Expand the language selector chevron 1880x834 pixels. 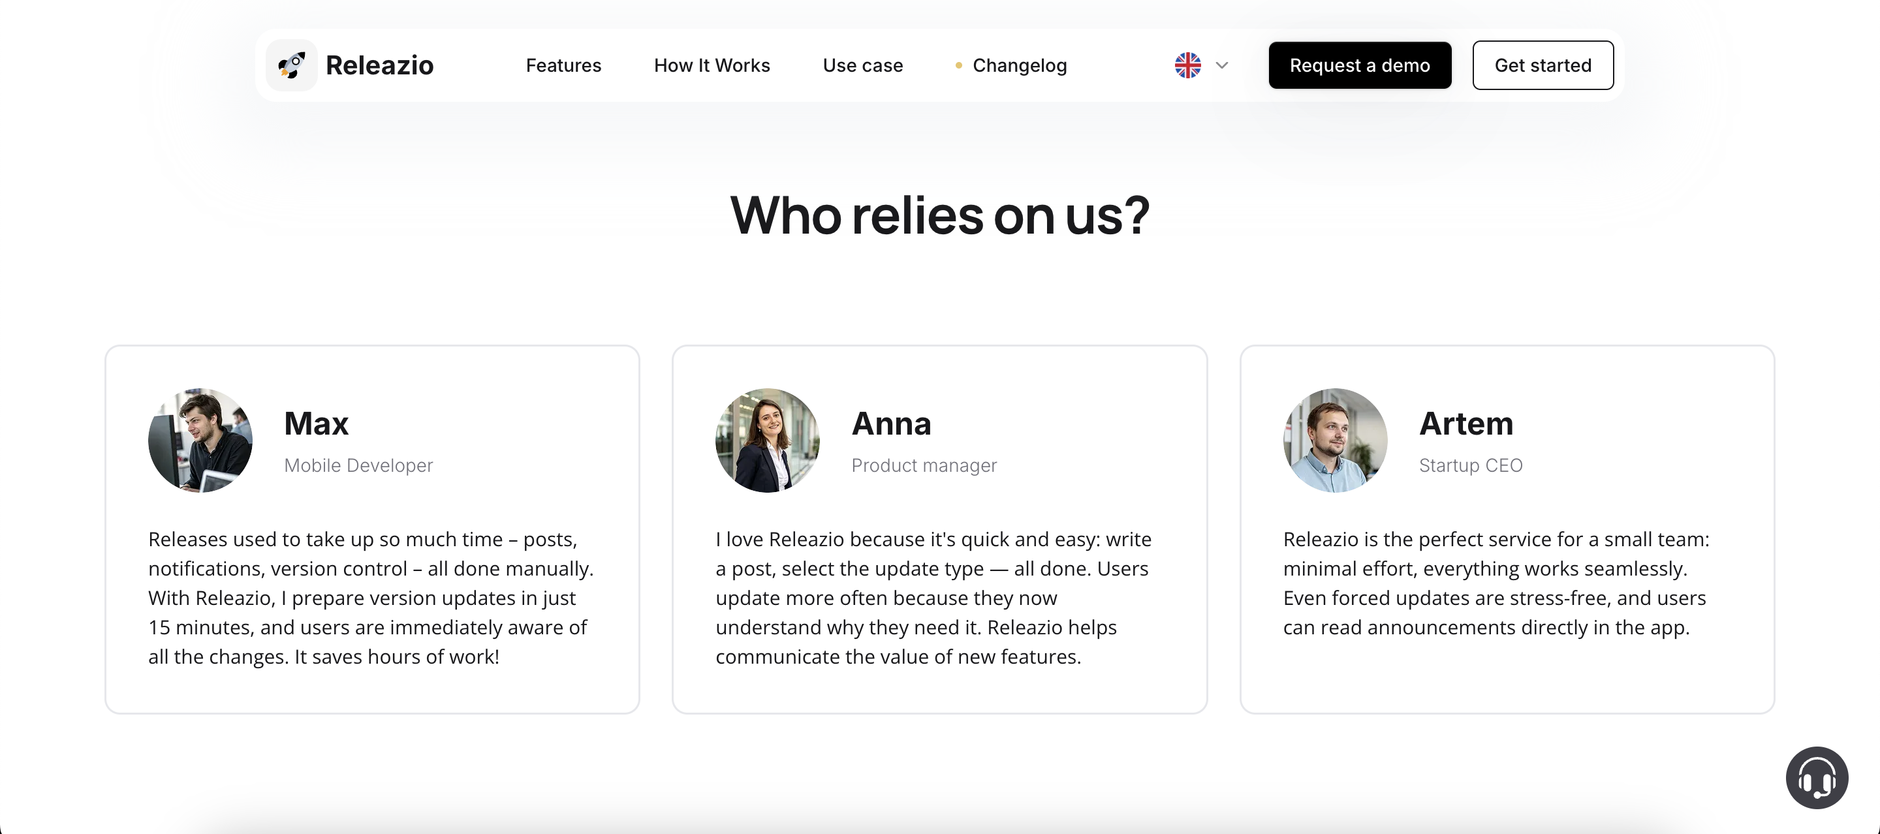[x=1221, y=66]
